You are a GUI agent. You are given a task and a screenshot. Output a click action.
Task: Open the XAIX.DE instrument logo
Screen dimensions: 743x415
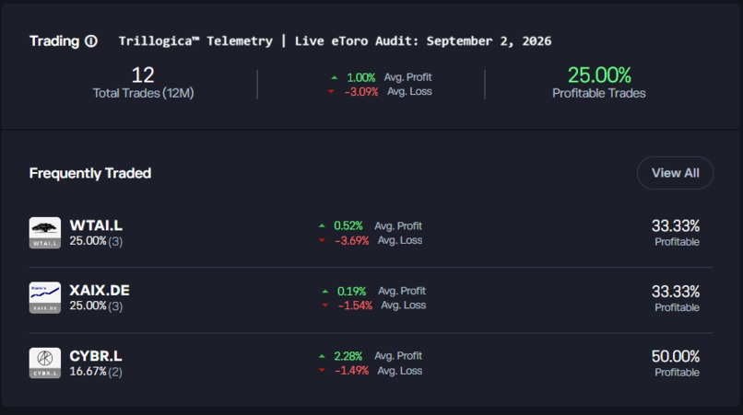(45, 297)
